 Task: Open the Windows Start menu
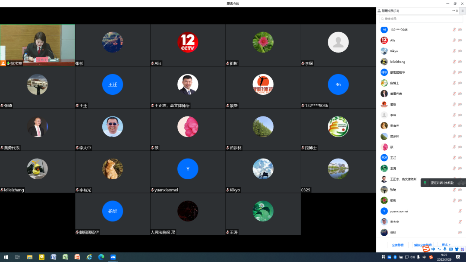point(6,257)
